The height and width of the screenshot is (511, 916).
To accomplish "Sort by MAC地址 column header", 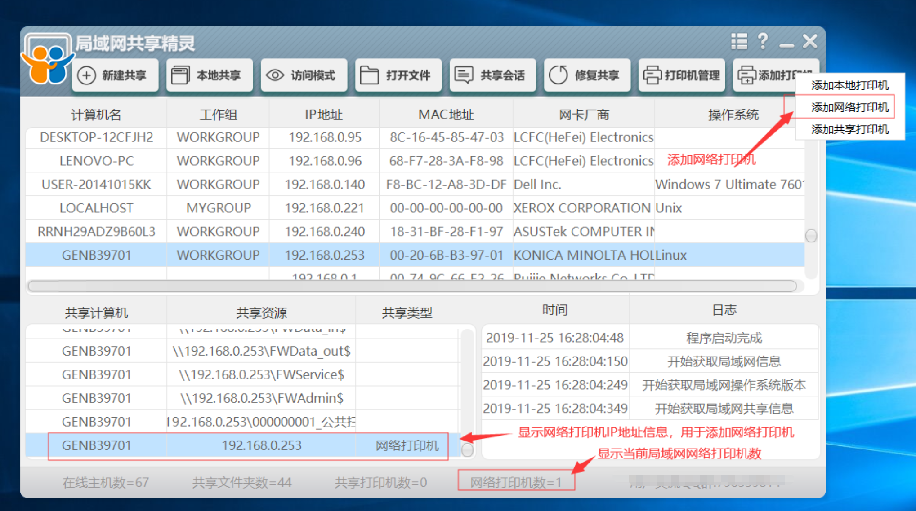I will [446, 115].
